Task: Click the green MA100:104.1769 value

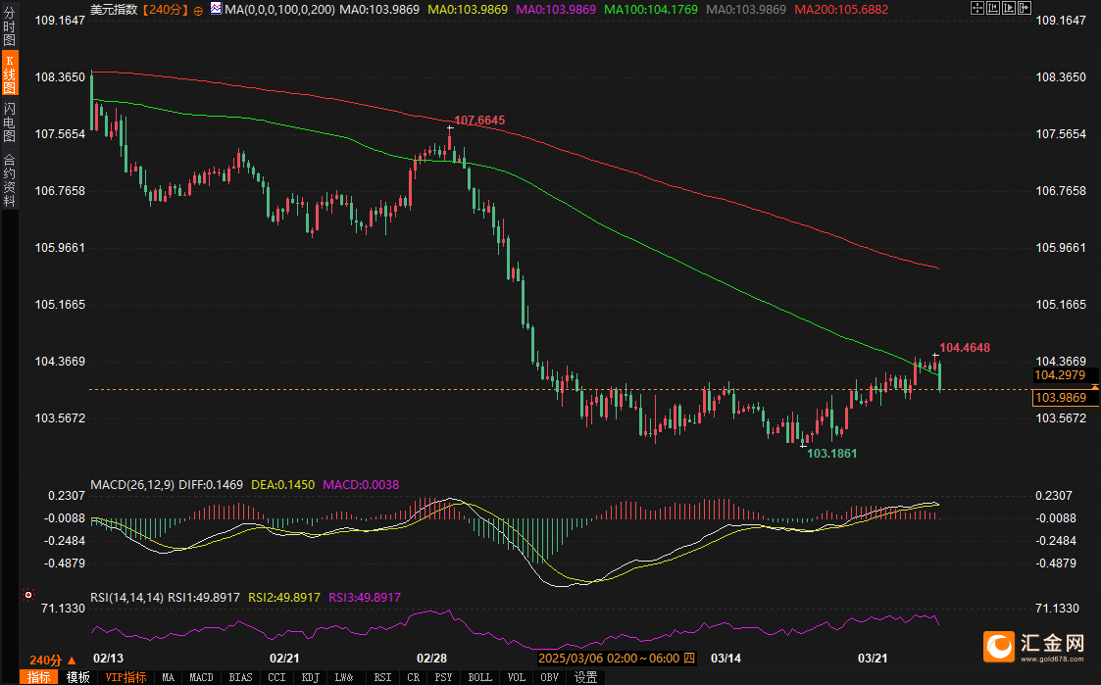Action: [651, 10]
